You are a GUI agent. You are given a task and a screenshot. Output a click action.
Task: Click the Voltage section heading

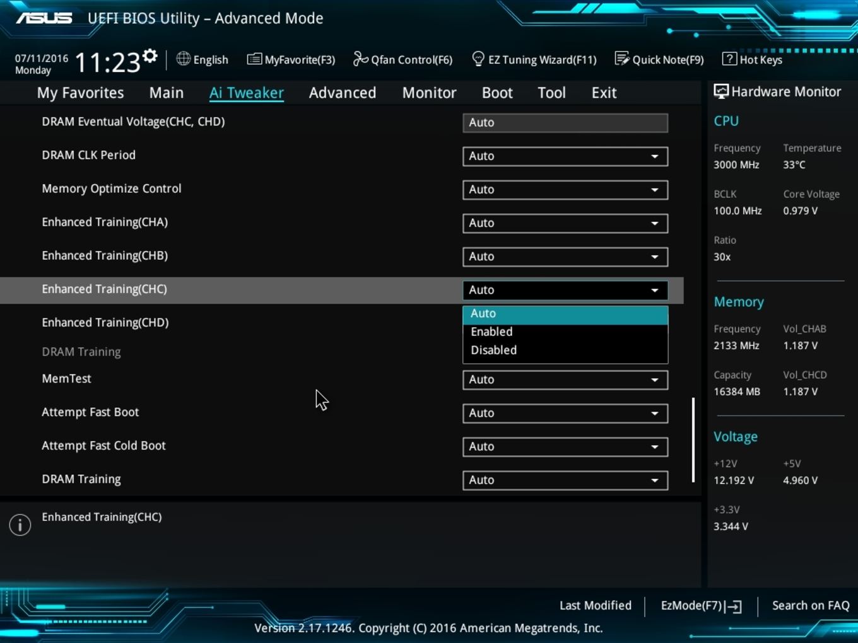(x=736, y=436)
